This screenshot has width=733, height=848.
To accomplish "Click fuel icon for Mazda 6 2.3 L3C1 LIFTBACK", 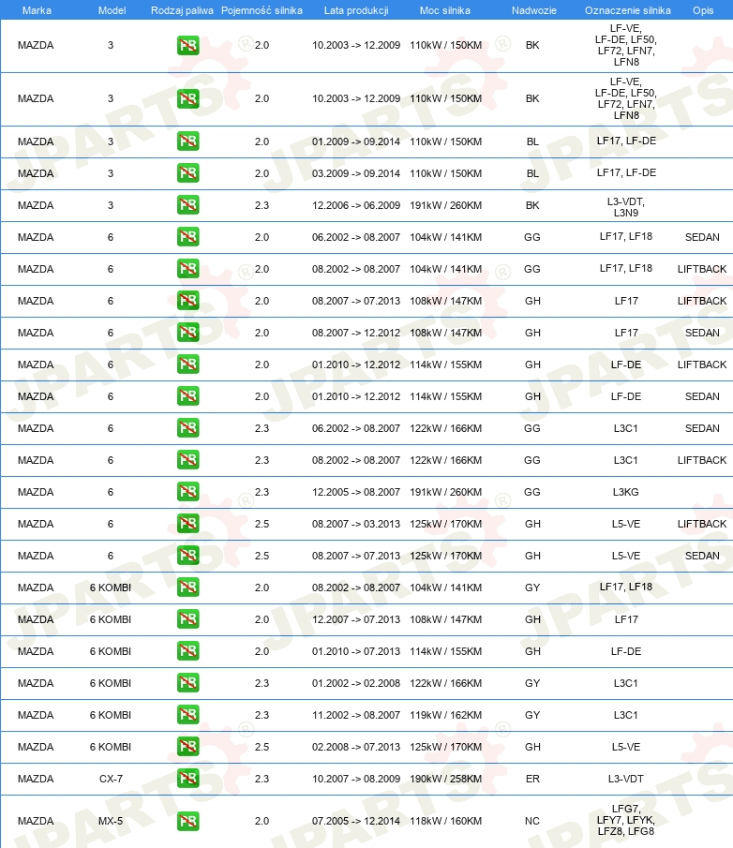I will point(187,460).
